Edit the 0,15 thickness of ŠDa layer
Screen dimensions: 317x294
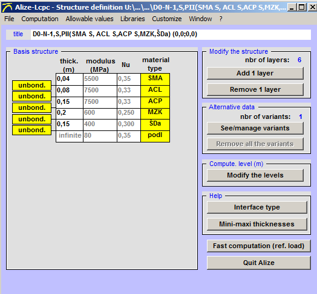tap(70, 125)
